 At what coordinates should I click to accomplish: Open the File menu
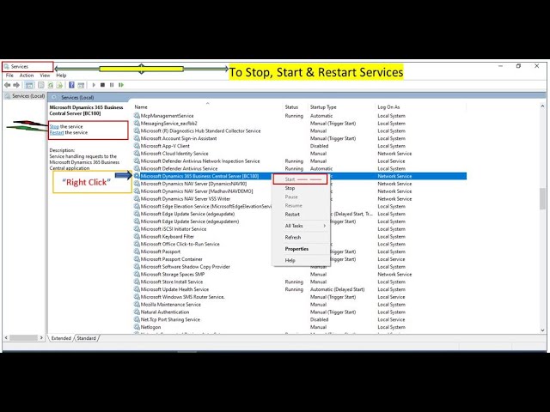pos(9,76)
